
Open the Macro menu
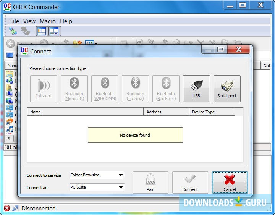click(47, 21)
